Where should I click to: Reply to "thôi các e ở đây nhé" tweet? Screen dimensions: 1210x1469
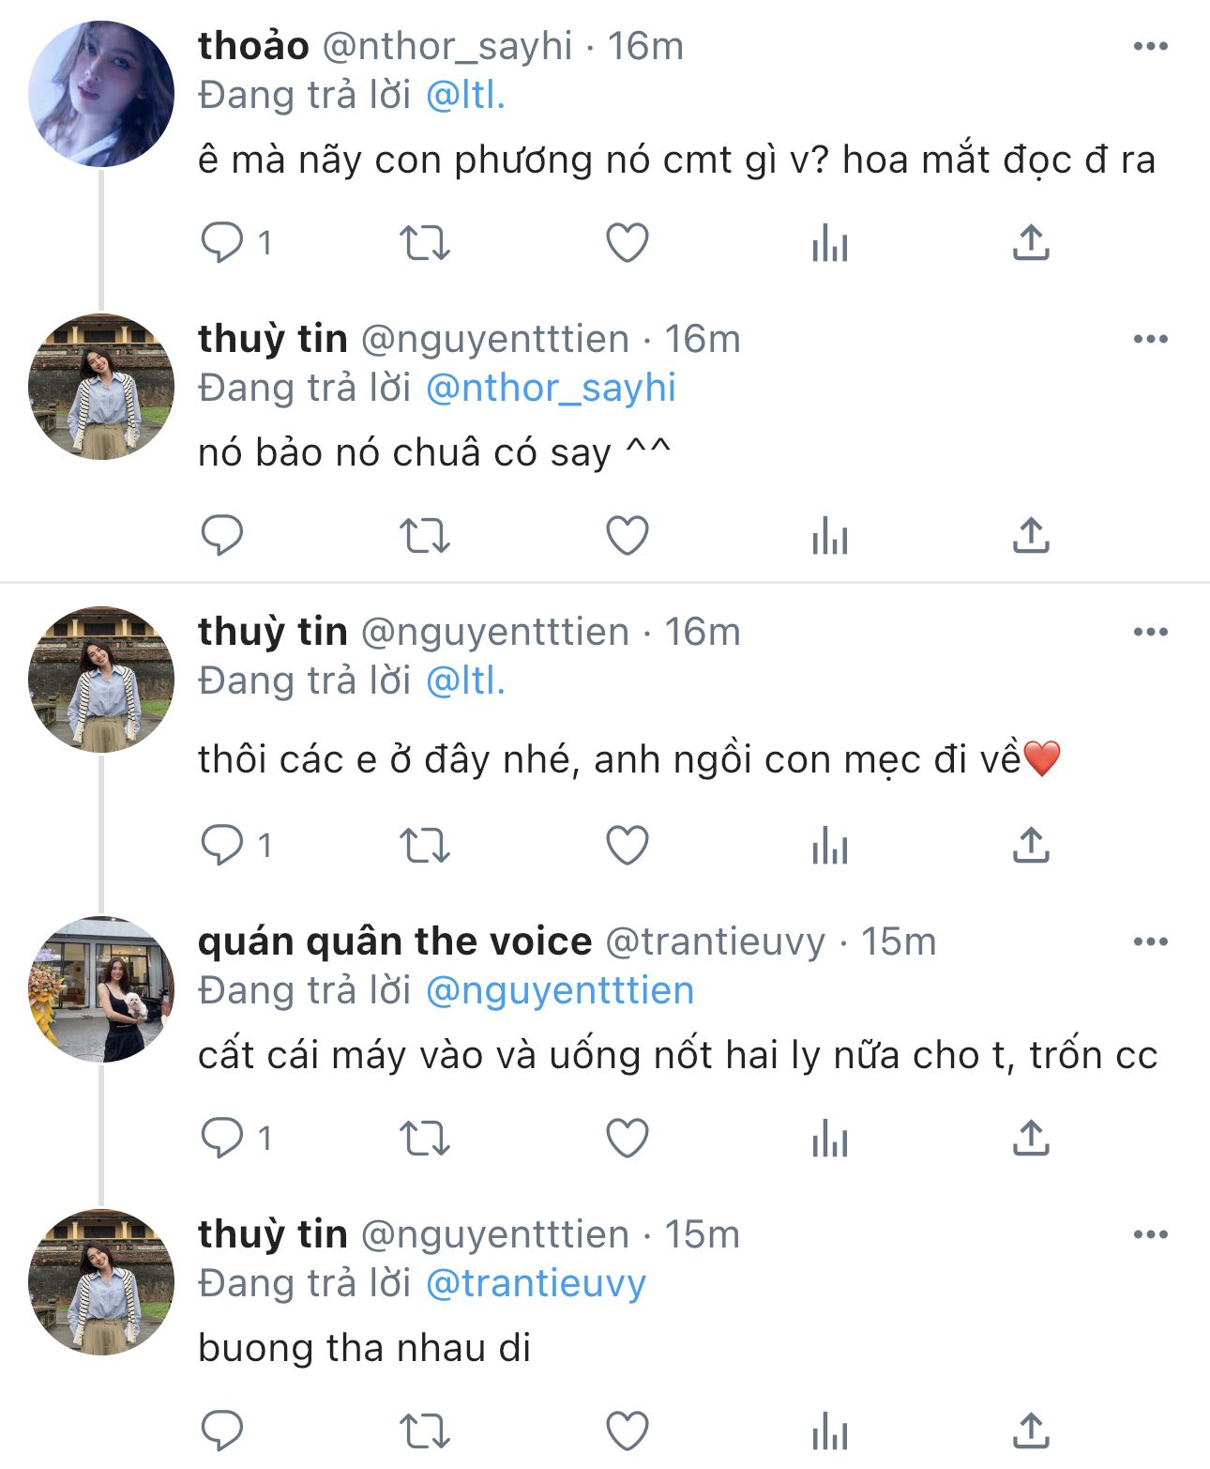pyautogui.click(x=222, y=845)
